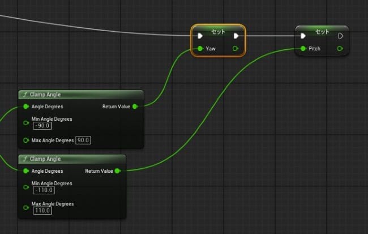
Task: Click the Angle Degrees pin on lower Clamp Angle
Action: pos(26,171)
